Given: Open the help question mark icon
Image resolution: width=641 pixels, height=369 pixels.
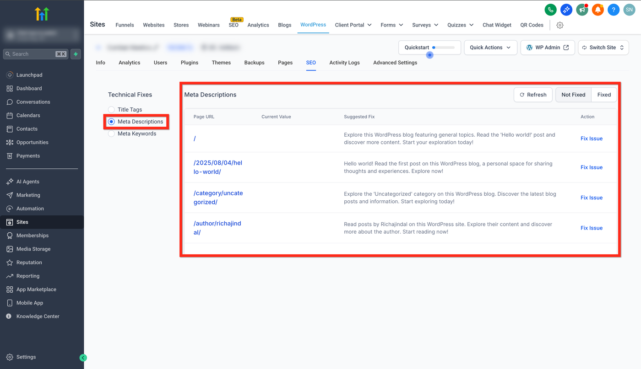Looking at the screenshot, I should pos(614,10).
